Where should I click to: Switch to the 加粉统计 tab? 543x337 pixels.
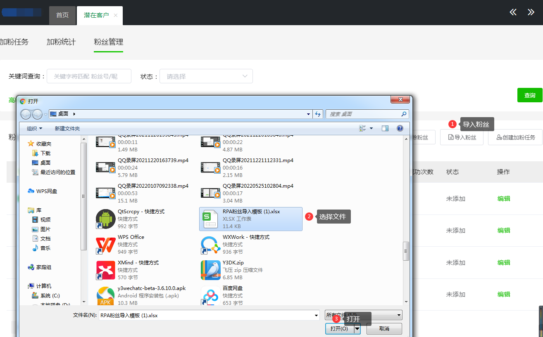pos(61,42)
